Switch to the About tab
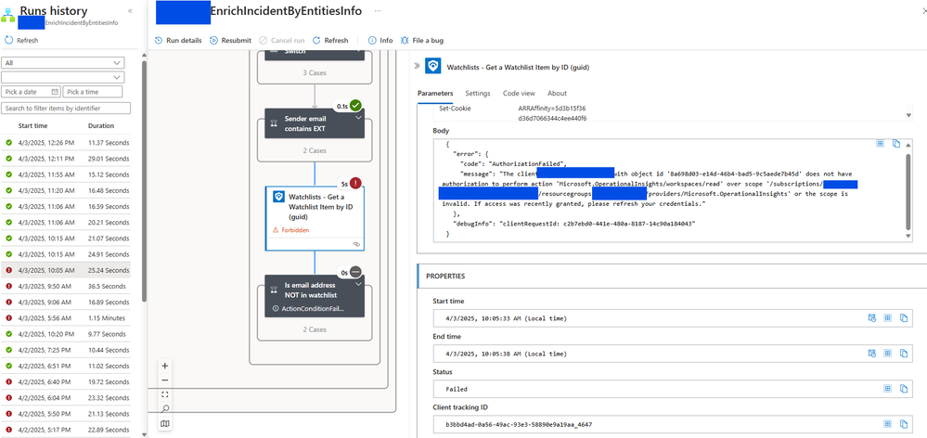Screen dimensions: 927x438 (x=557, y=94)
